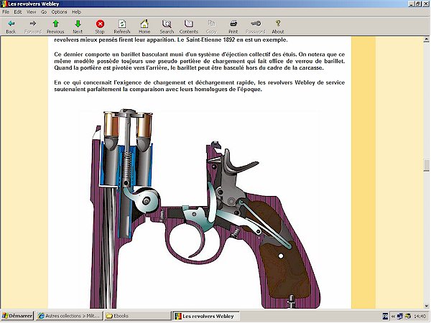The width and height of the screenshot is (431, 323).
Task: Open the Go menu
Action: [x=44, y=12]
